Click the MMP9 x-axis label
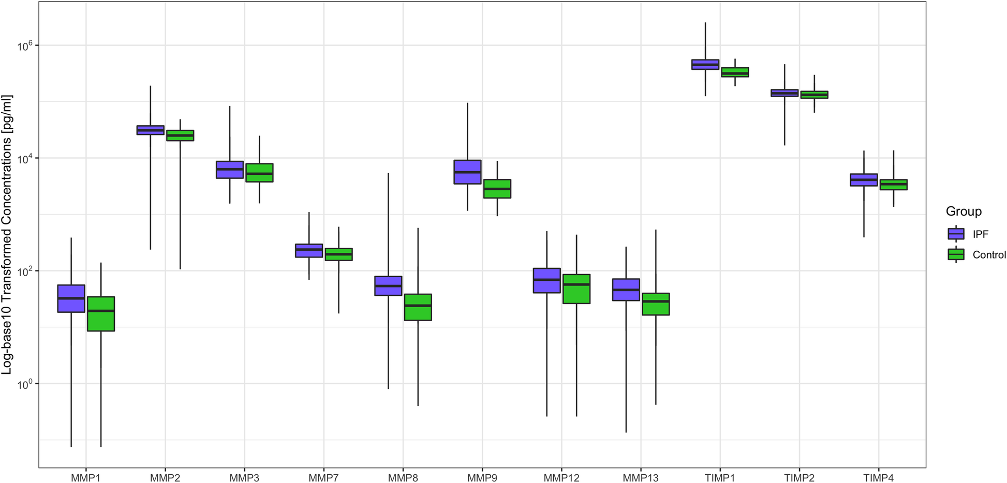The image size is (1007, 483). point(482,478)
